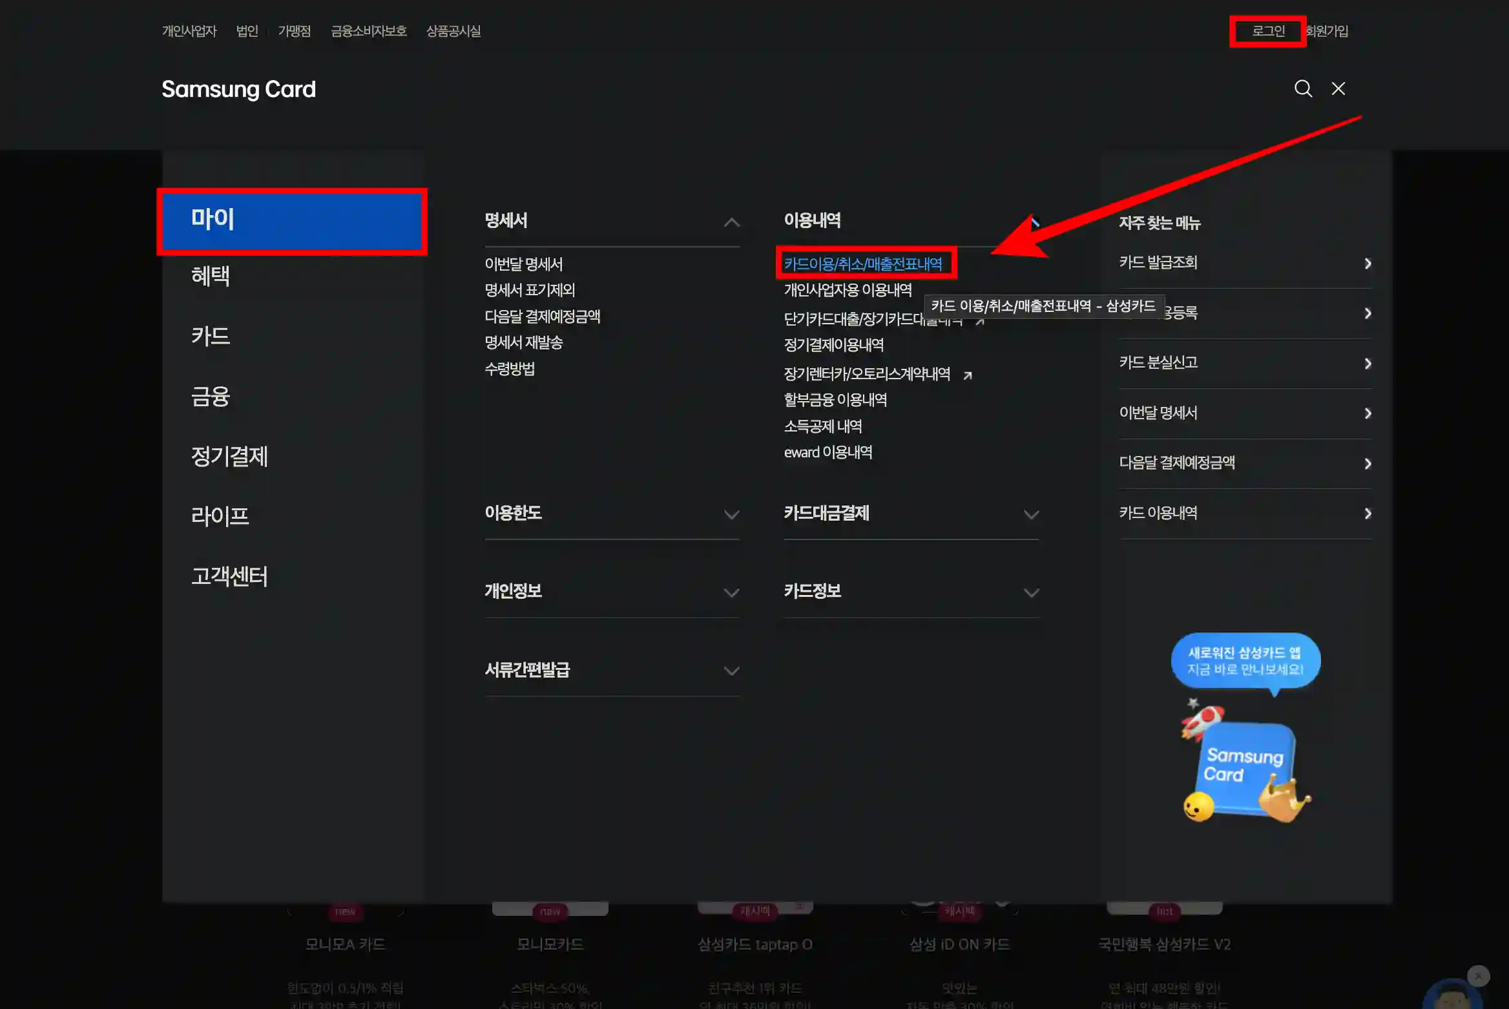Expand the 카드대금결제 section

(x=1031, y=515)
